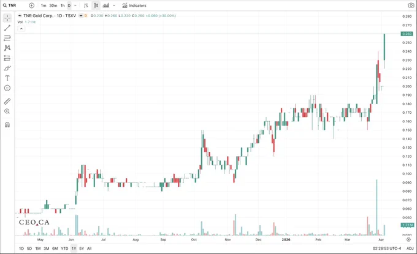Image resolution: width=417 pixels, height=254 pixels.
Task: Toggle ADJ adjusted data
Action: tap(410, 248)
